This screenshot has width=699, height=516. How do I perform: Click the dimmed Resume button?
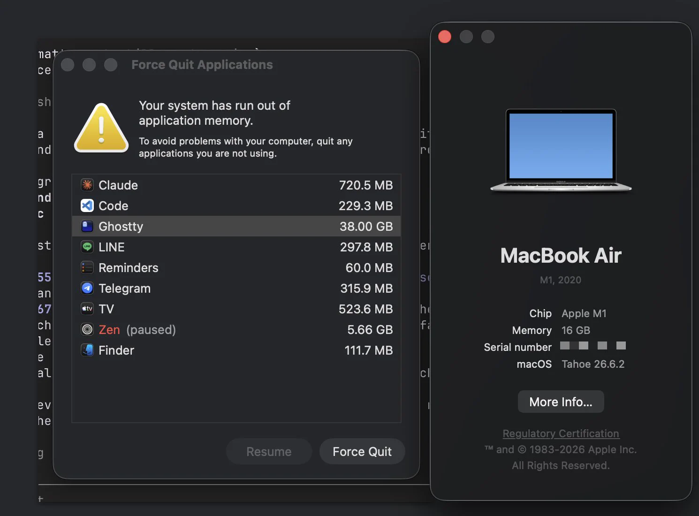269,451
